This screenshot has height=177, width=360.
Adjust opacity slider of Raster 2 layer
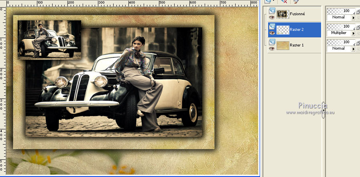coord(341,26)
